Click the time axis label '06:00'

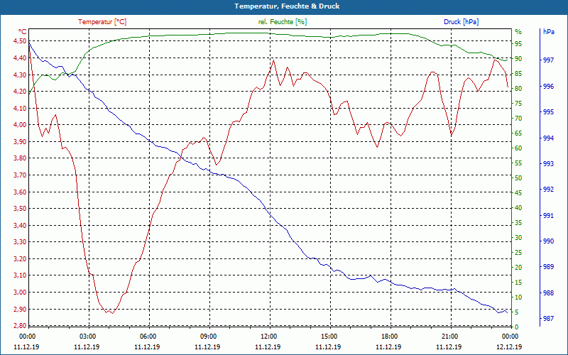(148, 336)
